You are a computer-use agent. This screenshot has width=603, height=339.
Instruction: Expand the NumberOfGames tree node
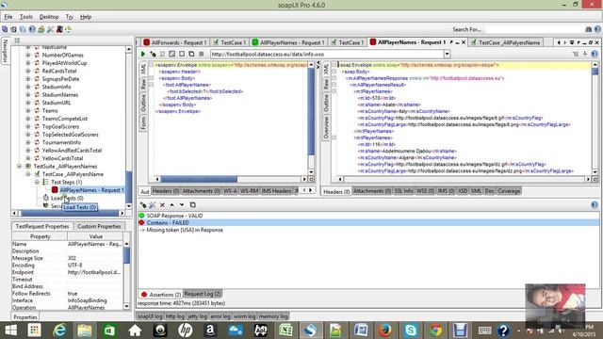click(x=27, y=55)
